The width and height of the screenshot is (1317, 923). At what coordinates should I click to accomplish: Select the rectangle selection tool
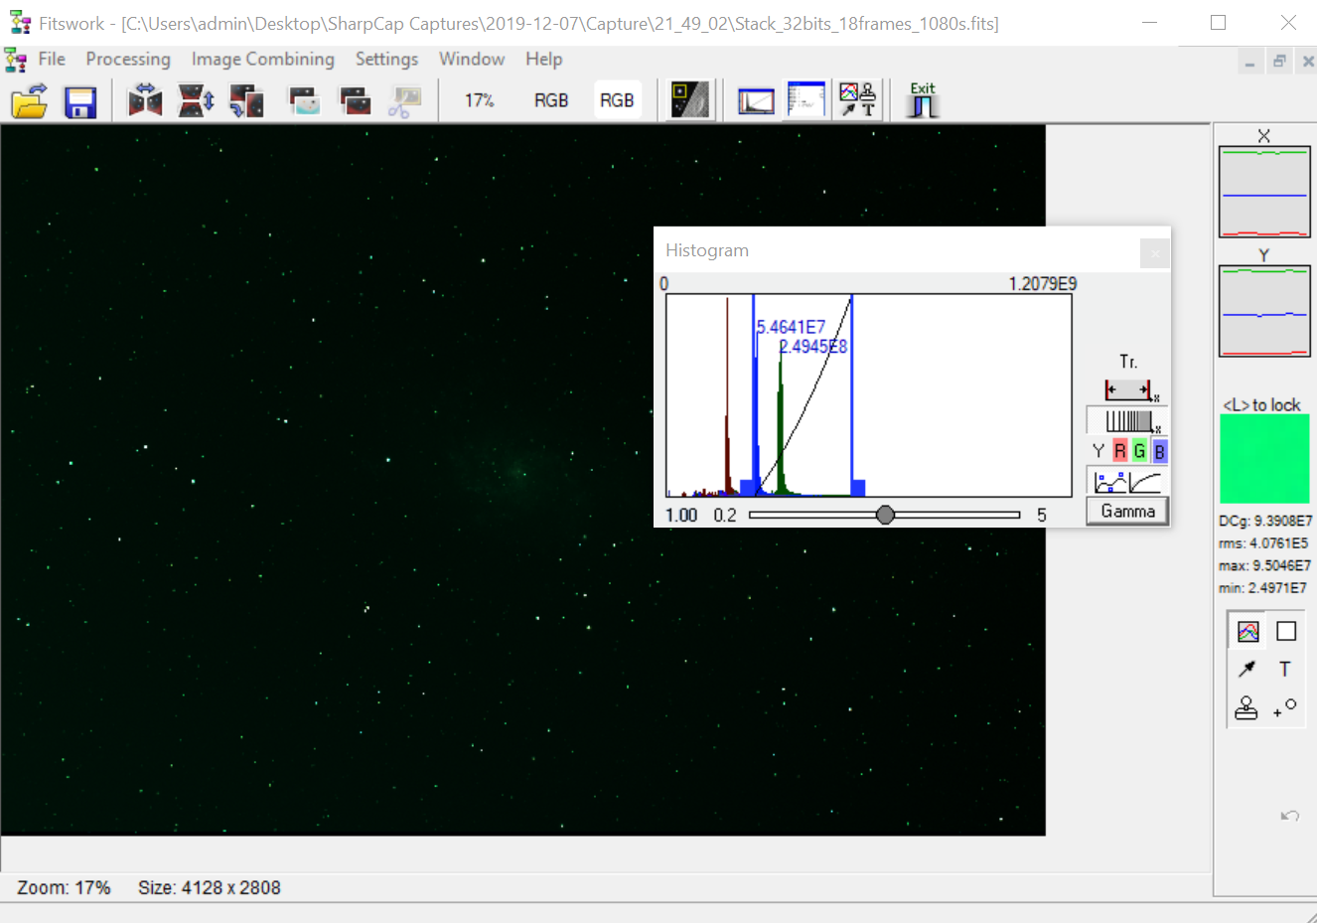click(1286, 631)
